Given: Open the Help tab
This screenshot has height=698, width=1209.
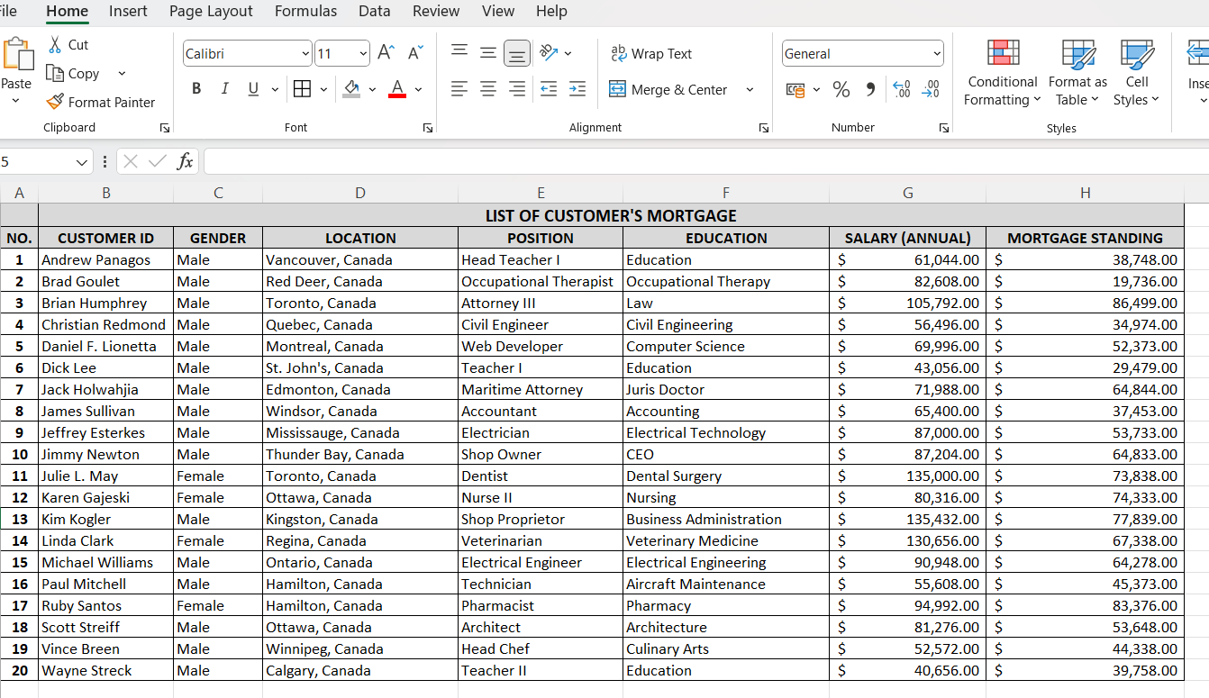Looking at the screenshot, I should (x=551, y=11).
